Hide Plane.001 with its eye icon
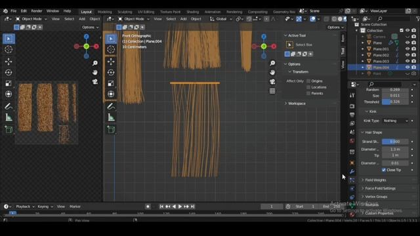The height and width of the screenshot is (236, 420). (408, 49)
